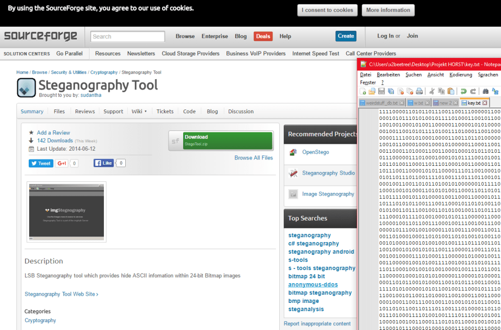The height and width of the screenshot is (330, 501).
Task: Click I consent to cookies button
Action: click(328, 10)
